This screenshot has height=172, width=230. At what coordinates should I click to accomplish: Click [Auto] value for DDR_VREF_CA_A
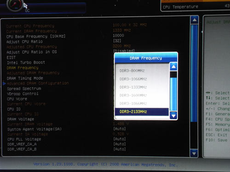click(120, 144)
